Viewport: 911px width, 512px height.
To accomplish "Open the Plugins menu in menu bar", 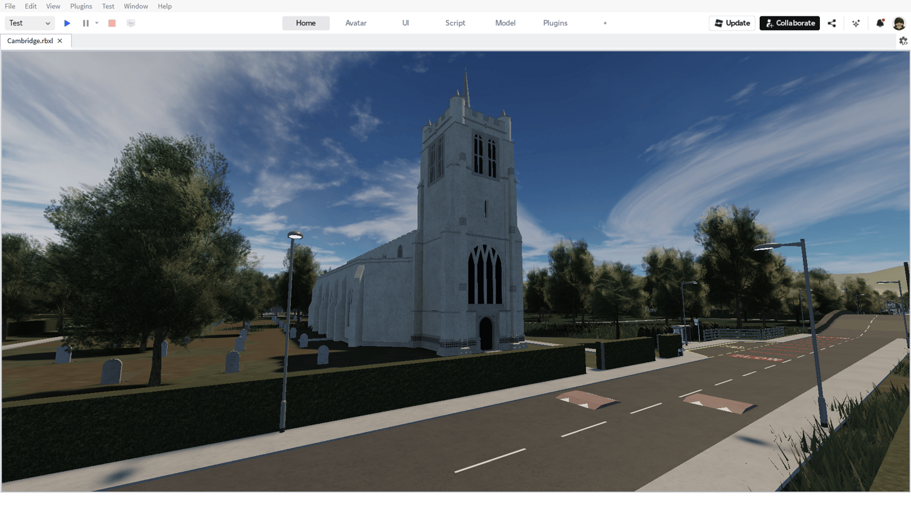I will pyautogui.click(x=81, y=6).
